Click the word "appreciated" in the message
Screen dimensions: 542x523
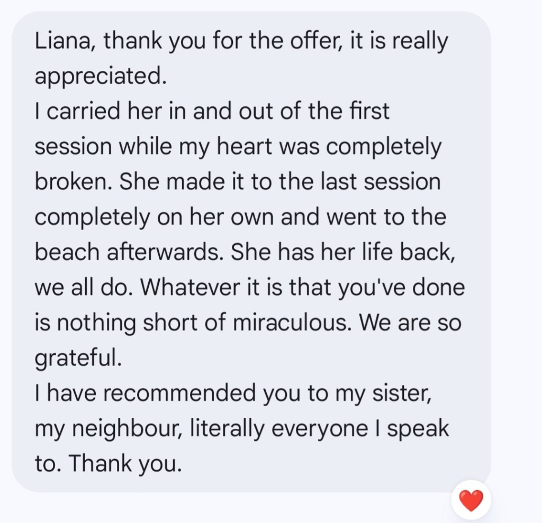pyautogui.click(x=100, y=77)
